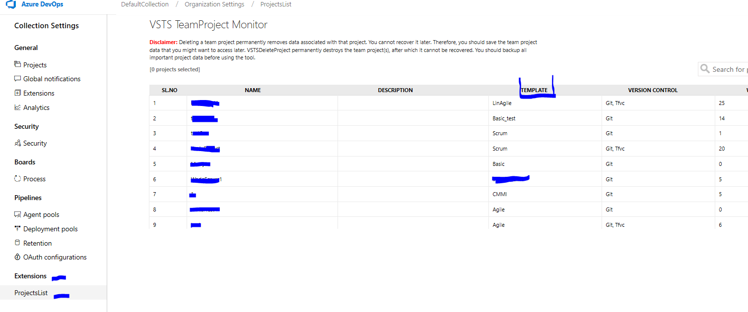Select ProjectsList extension item
Viewport: 748px width, 312px height.
(x=53, y=293)
